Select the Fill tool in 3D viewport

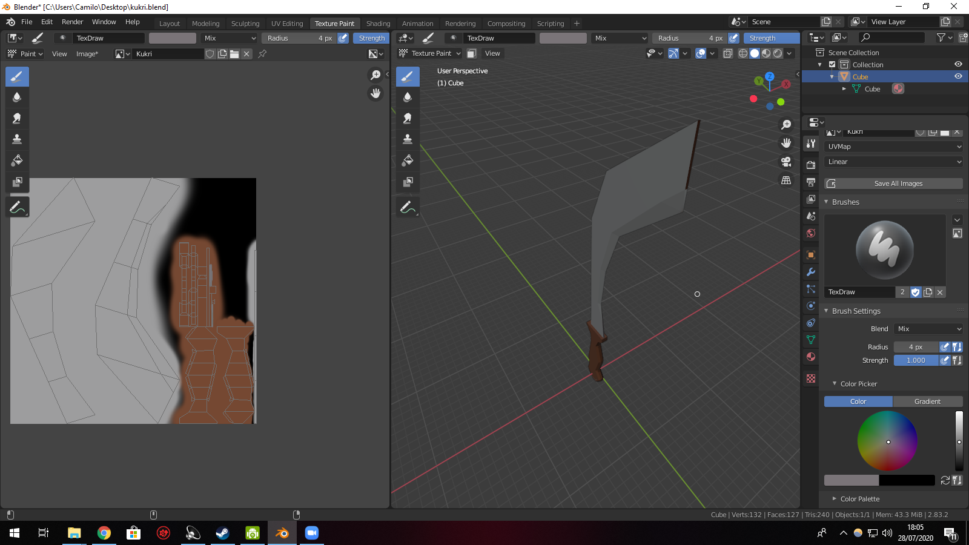point(408,160)
